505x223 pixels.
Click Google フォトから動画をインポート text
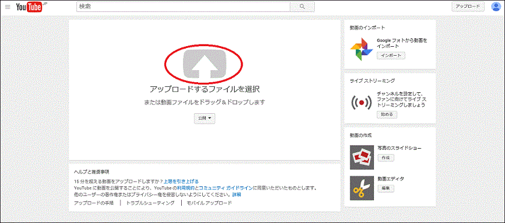point(401,43)
